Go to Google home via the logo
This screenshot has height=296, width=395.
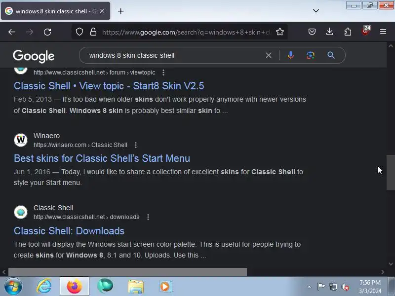(x=34, y=56)
